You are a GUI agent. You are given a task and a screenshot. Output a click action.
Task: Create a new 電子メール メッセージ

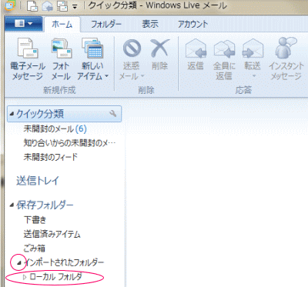tap(28, 59)
